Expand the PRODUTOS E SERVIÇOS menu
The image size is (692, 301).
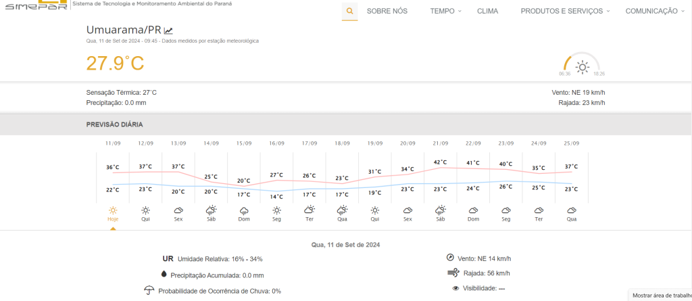click(565, 11)
